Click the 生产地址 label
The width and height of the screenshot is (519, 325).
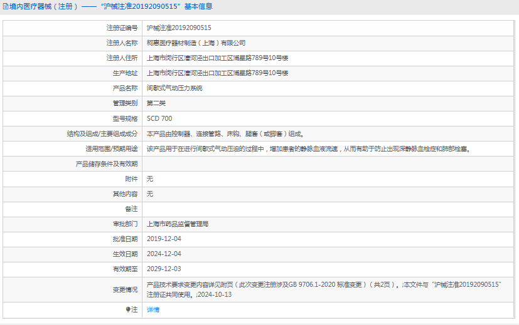[x=125, y=73]
